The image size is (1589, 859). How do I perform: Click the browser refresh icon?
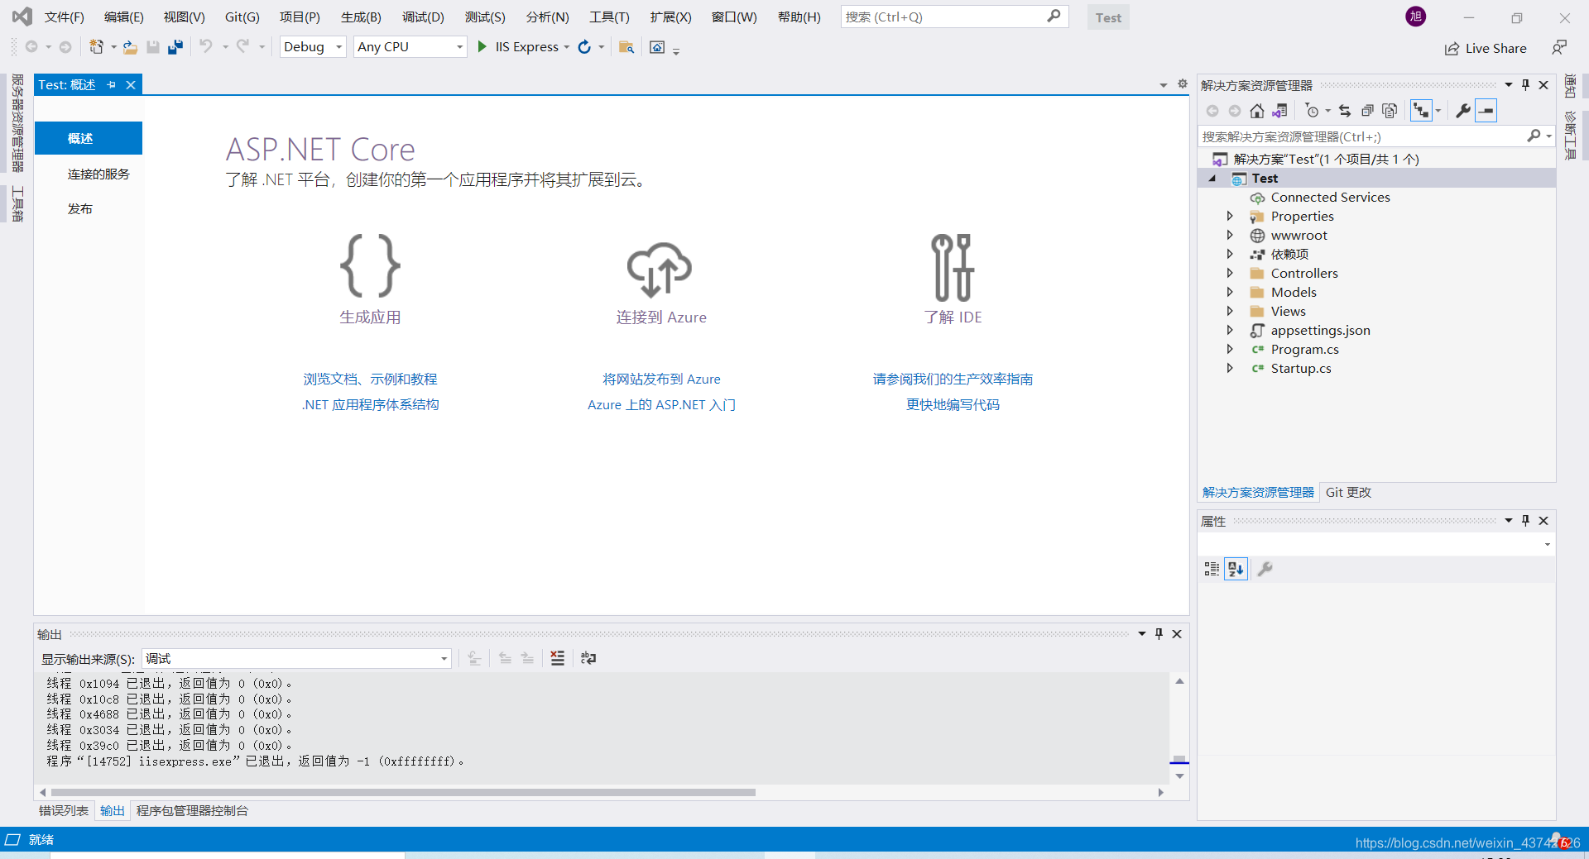[584, 47]
